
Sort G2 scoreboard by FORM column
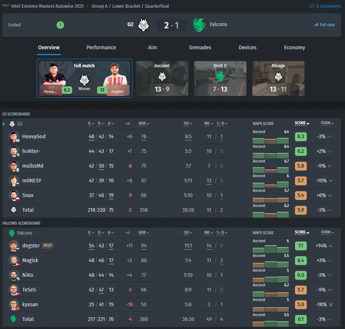(327, 123)
